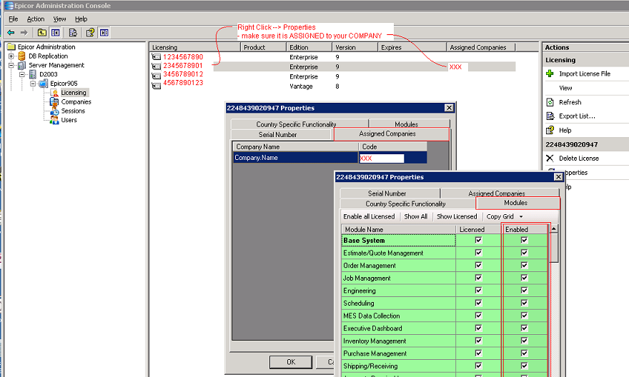Expand the DB Replication tree node
The height and width of the screenshot is (377, 629).
[x=11, y=56]
